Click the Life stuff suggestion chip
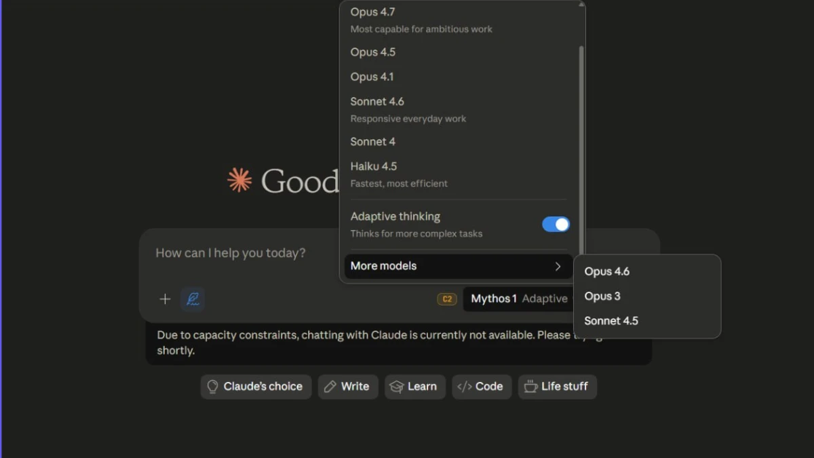Screen dimensions: 814x458 pos(558,387)
